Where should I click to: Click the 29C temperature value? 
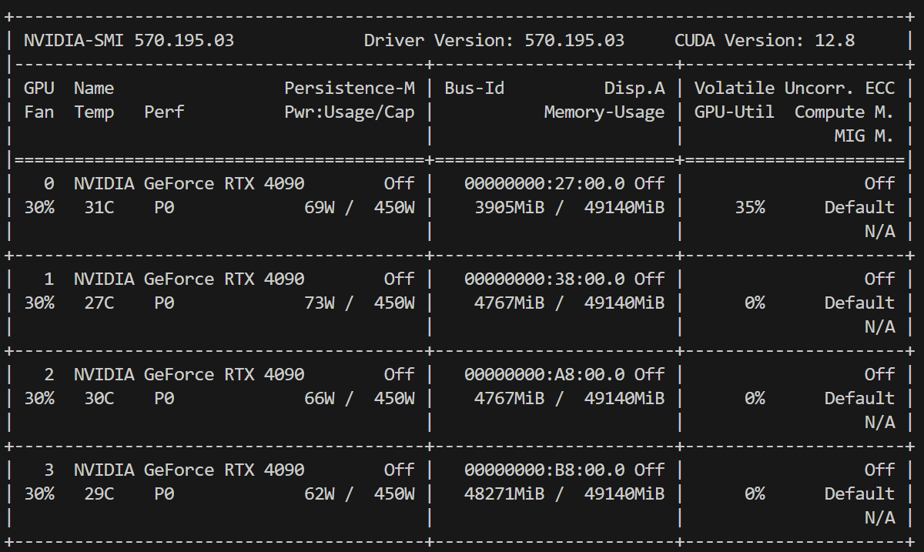(x=99, y=494)
